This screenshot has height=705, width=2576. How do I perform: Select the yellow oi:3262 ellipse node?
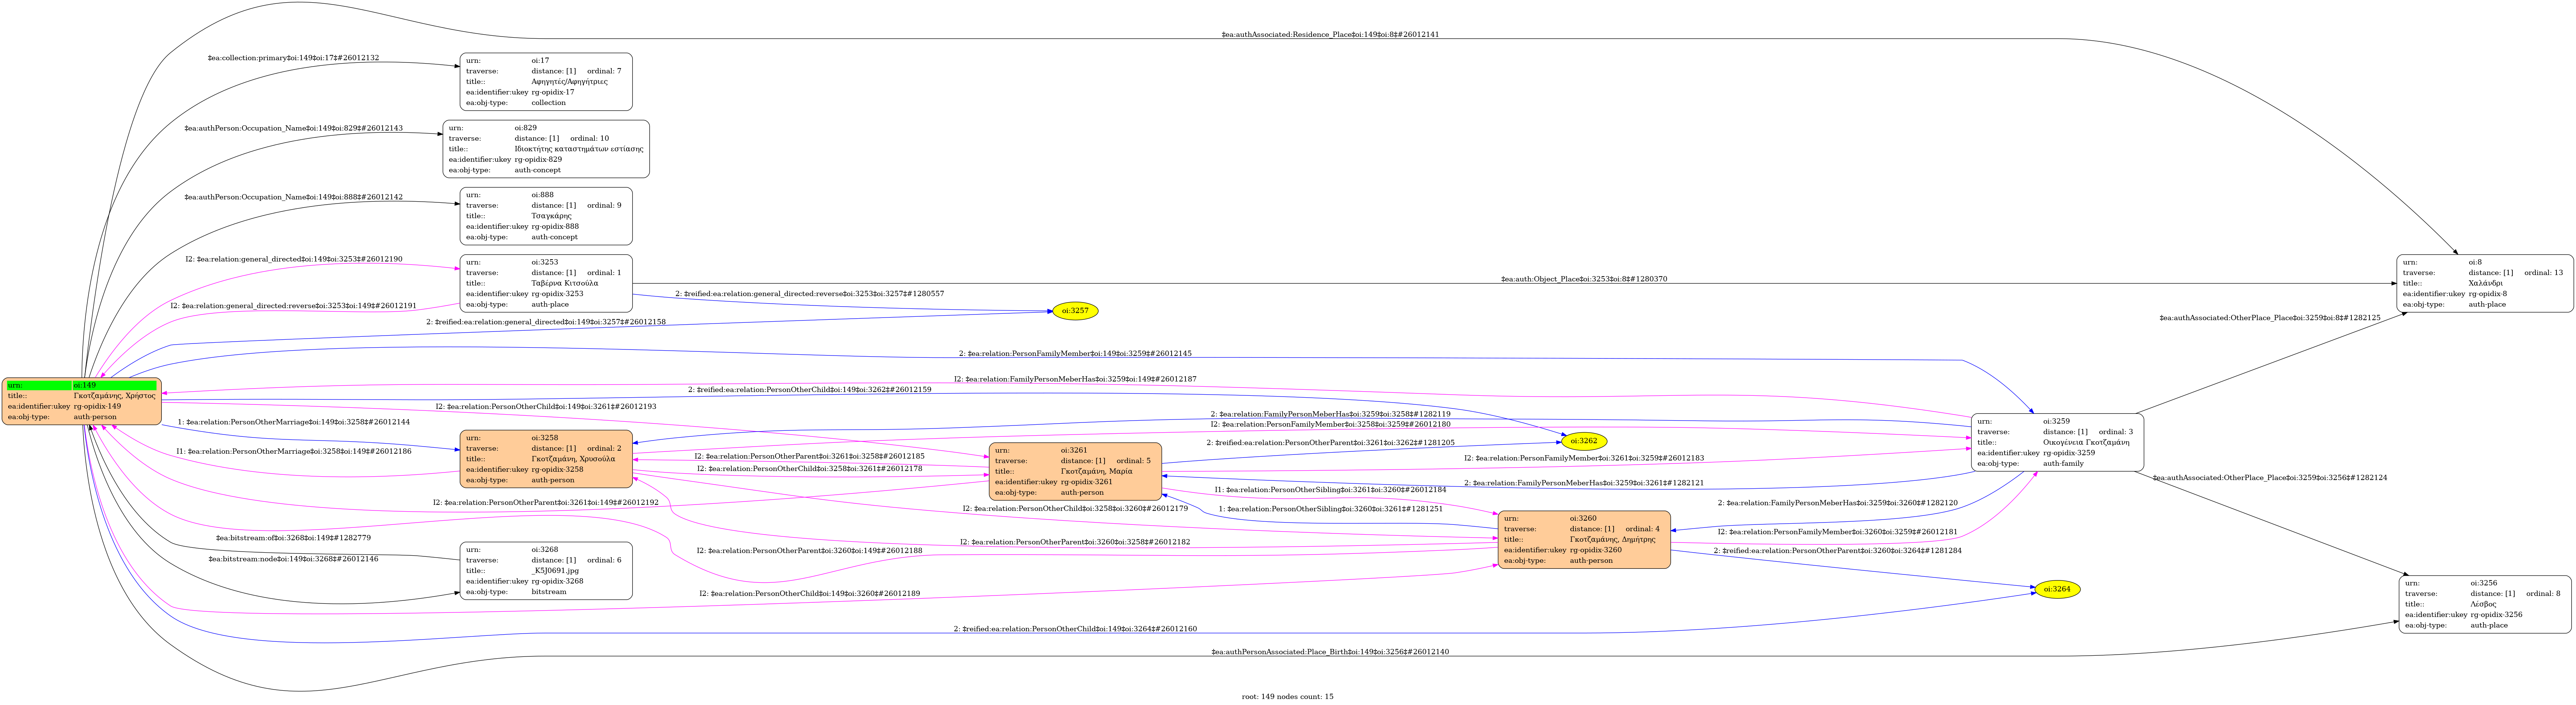1584,441
